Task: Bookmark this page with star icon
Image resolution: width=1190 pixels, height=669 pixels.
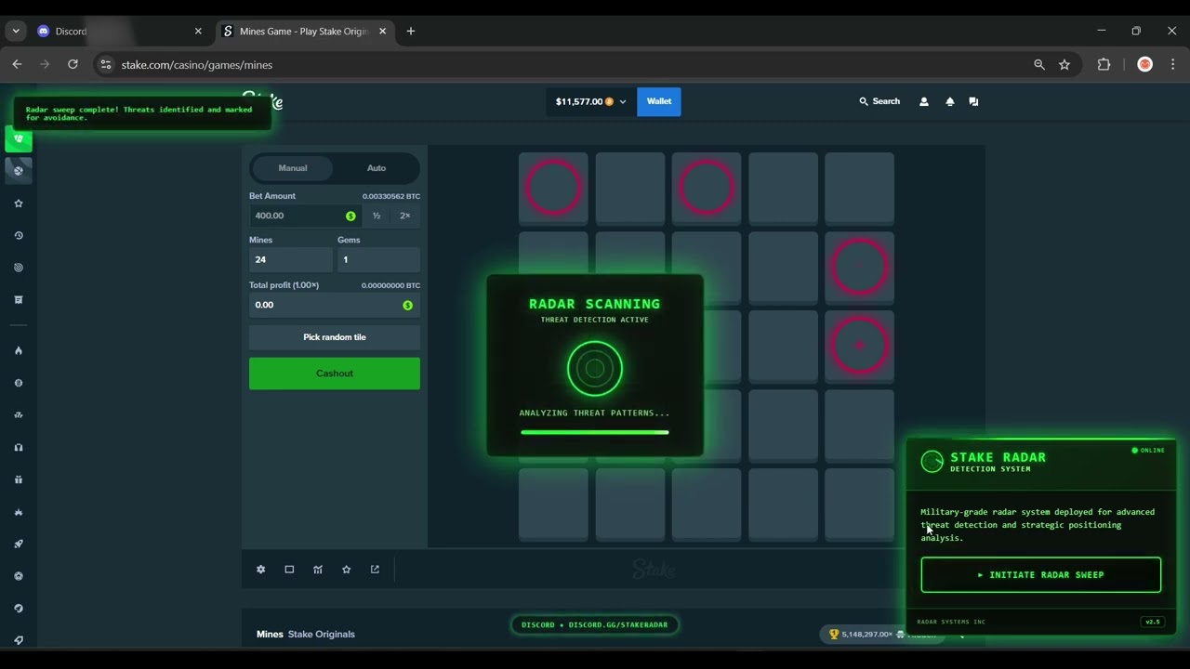Action: 1064,65
